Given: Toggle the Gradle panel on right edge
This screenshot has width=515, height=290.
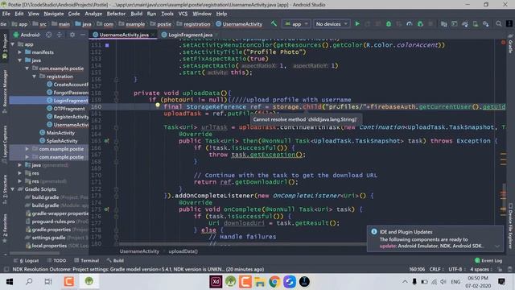Looking at the screenshot, I should click(x=510, y=44).
